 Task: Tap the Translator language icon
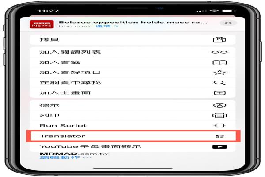[x=220, y=136]
